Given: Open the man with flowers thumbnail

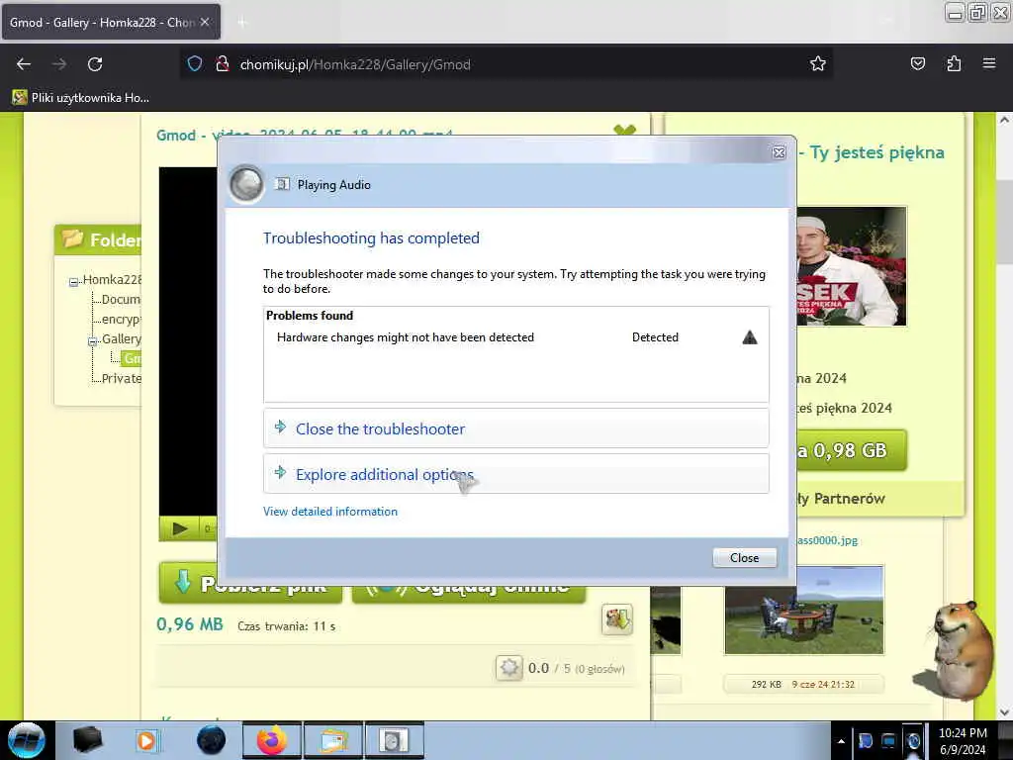Looking at the screenshot, I should pos(851,266).
